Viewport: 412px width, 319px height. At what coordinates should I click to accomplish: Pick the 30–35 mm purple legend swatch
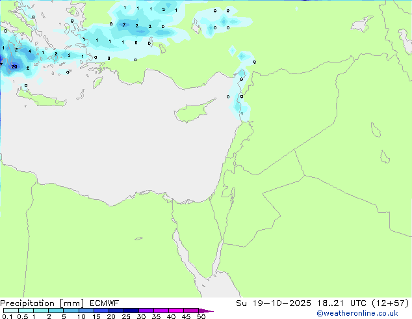(146, 311)
